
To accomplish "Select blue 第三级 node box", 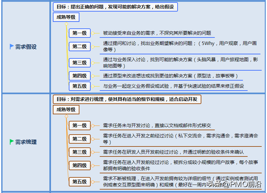I will [x=80, y=63].
